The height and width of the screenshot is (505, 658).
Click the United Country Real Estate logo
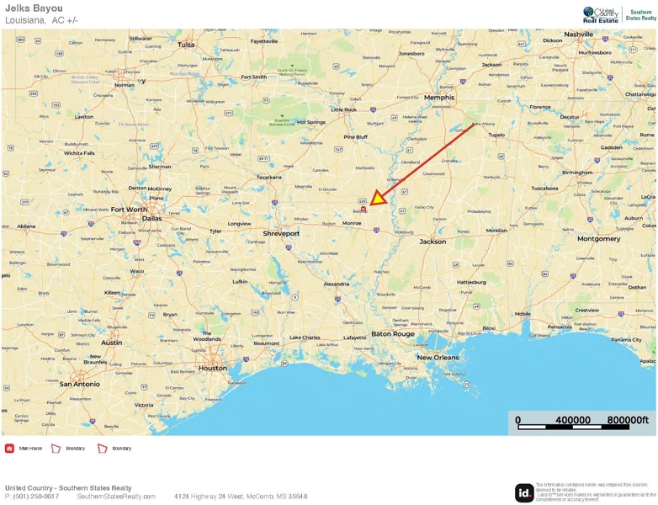tap(601, 15)
